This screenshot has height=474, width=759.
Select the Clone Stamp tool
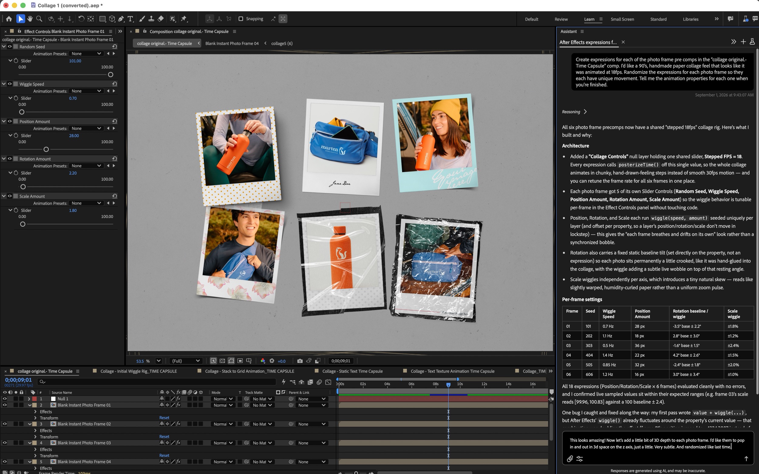[x=151, y=19]
